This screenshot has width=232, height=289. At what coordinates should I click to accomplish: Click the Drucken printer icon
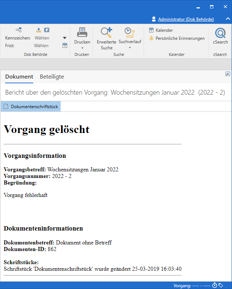pos(82,33)
